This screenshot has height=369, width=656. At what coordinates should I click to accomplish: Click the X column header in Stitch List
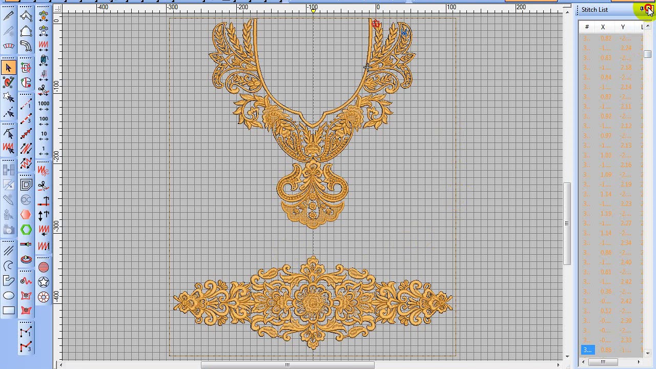[603, 27]
